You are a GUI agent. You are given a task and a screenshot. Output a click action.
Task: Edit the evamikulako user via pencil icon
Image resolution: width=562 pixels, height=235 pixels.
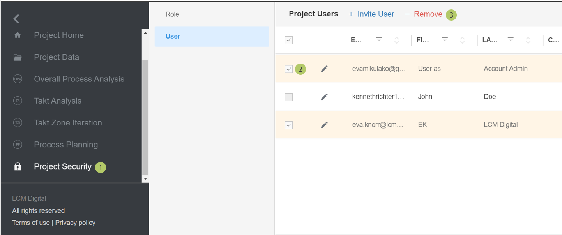pyautogui.click(x=324, y=69)
